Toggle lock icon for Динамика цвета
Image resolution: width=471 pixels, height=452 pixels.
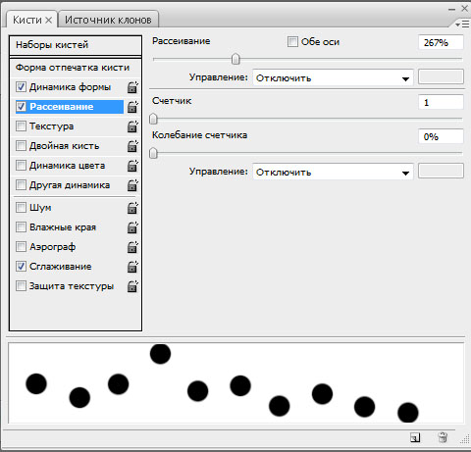coord(132,166)
